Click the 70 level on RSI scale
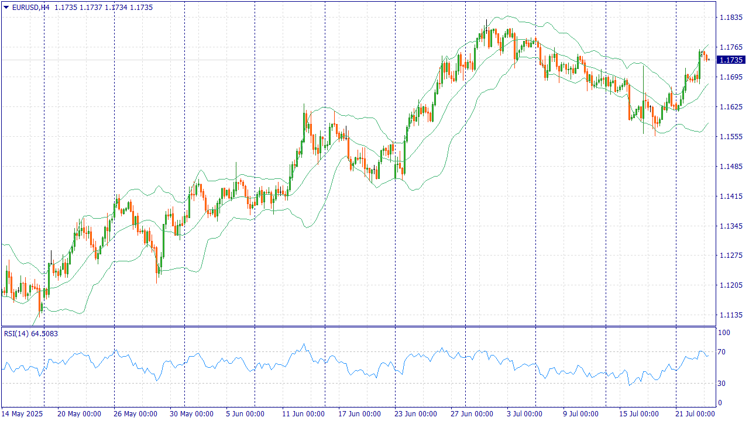This screenshot has height=421, width=749. [723, 352]
